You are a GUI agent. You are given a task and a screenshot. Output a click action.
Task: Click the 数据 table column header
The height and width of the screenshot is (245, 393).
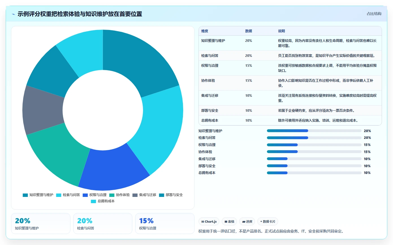pyautogui.click(x=249, y=31)
